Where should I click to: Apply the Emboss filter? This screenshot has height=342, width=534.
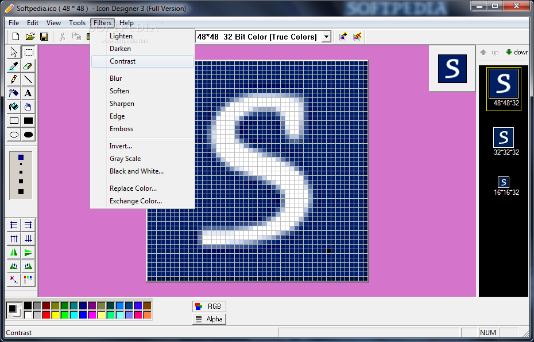click(142, 129)
